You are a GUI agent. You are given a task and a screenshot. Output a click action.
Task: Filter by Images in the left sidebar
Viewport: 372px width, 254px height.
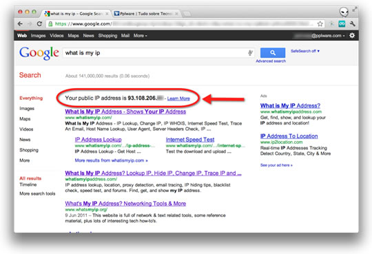coord(27,108)
